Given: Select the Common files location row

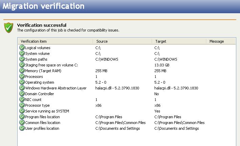Looking at the screenshot, I should [43, 123].
